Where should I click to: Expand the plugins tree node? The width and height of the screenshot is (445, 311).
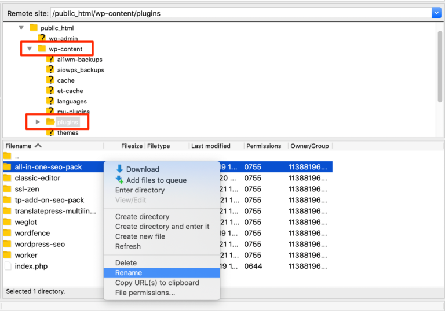click(x=38, y=122)
